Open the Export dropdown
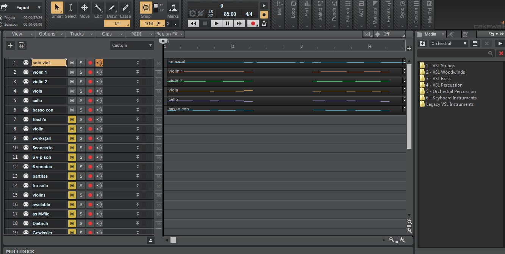 [39, 8]
